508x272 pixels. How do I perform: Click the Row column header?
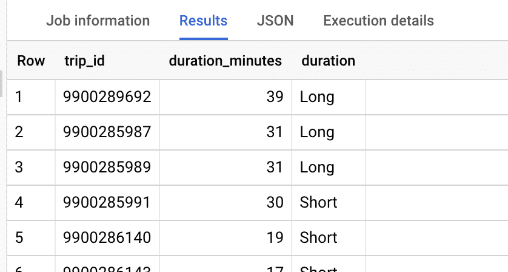(x=31, y=61)
